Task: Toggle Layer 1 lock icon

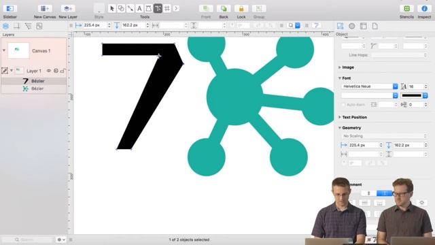Action: coord(63,71)
